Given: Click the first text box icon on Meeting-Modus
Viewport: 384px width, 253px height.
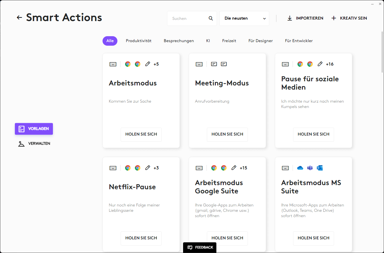Looking at the screenshot, I should 214,64.
